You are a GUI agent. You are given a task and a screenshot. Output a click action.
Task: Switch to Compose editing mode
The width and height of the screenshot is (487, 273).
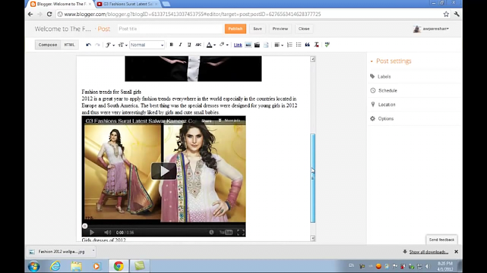tap(47, 44)
